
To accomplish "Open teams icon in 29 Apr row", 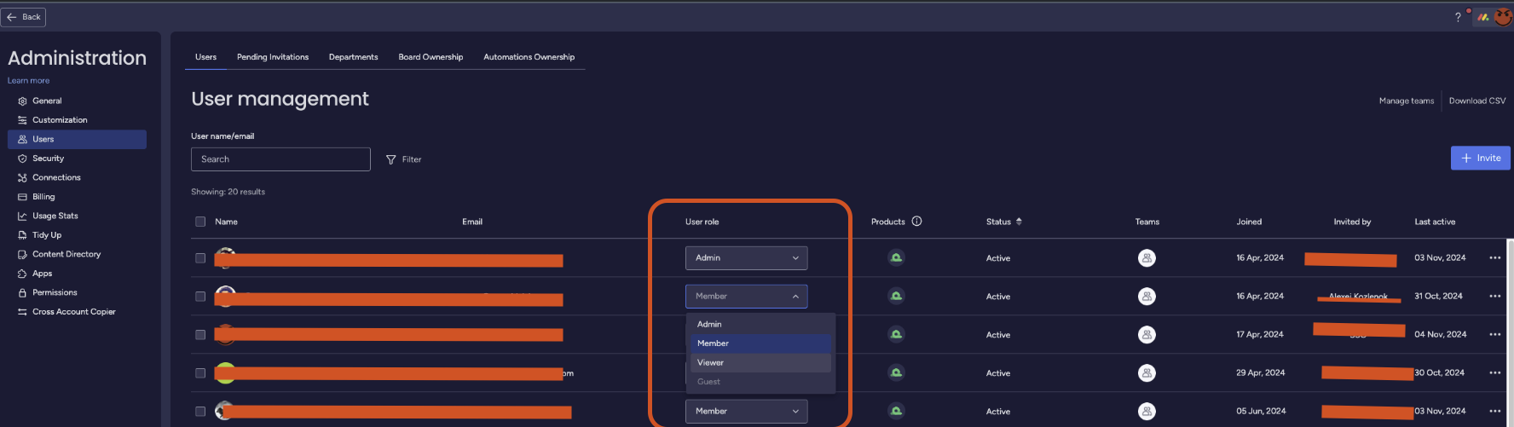I will point(1147,373).
